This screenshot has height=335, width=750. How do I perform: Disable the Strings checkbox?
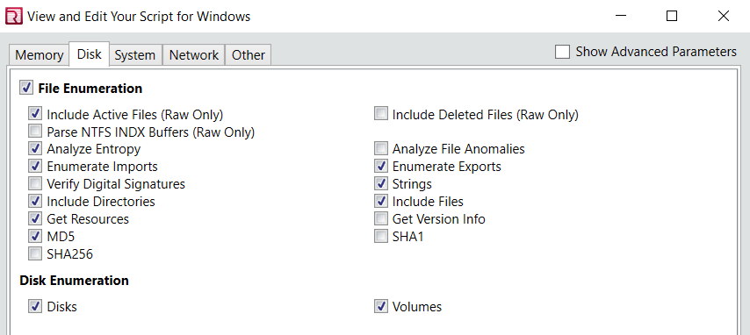pyautogui.click(x=381, y=183)
